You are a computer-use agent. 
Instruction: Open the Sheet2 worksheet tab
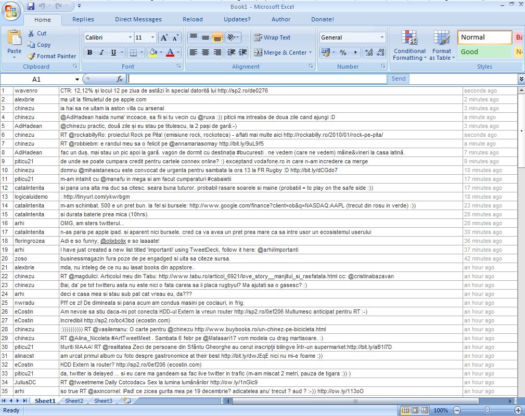pos(74,401)
